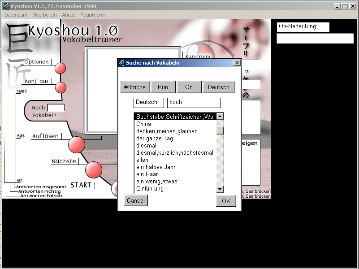This screenshot has height=269, width=359.
Task: Click the red circle beside Kanji aus
Action: tap(61, 87)
